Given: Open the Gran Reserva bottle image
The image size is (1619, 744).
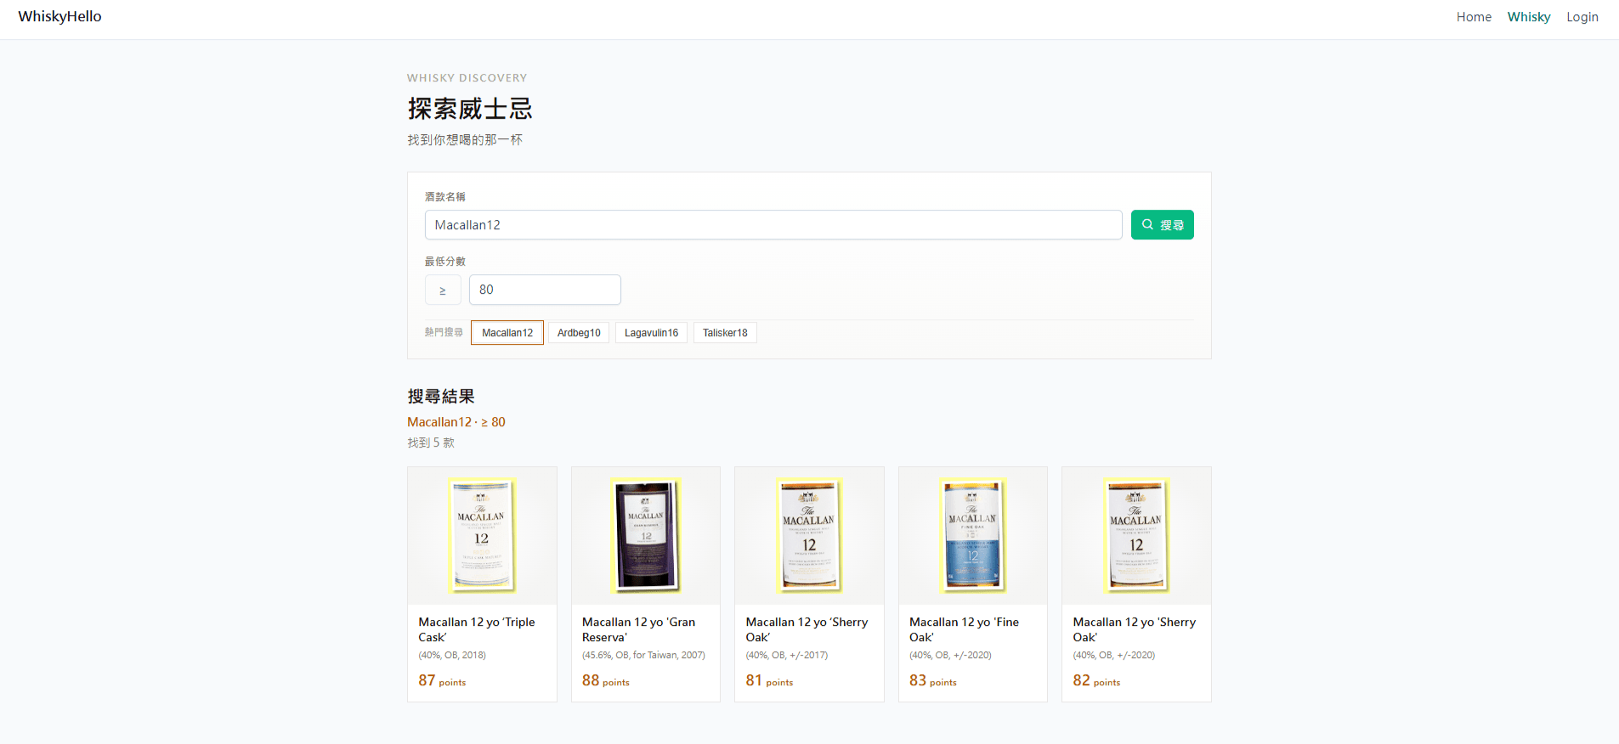Looking at the screenshot, I should [x=646, y=535].
